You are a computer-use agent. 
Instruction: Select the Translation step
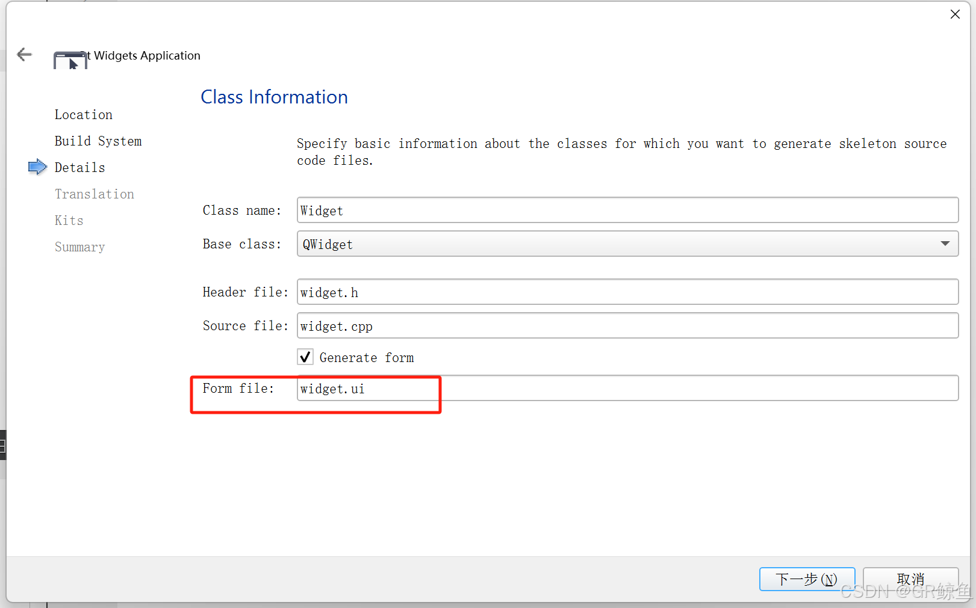coord(95,194)
